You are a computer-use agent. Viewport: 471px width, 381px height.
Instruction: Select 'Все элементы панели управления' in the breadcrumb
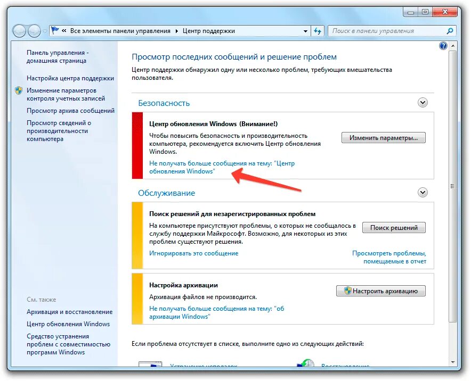click(120, 31)
